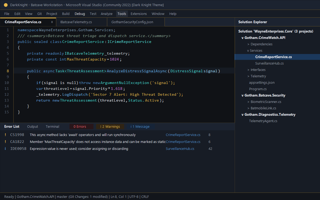320x200 pixels.
Task: Click 'master' branch in status bar
Action: [x=62, y=197]
